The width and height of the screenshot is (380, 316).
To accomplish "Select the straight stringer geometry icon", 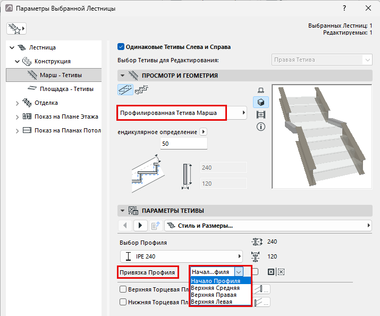I will click(x=125, y=90).
